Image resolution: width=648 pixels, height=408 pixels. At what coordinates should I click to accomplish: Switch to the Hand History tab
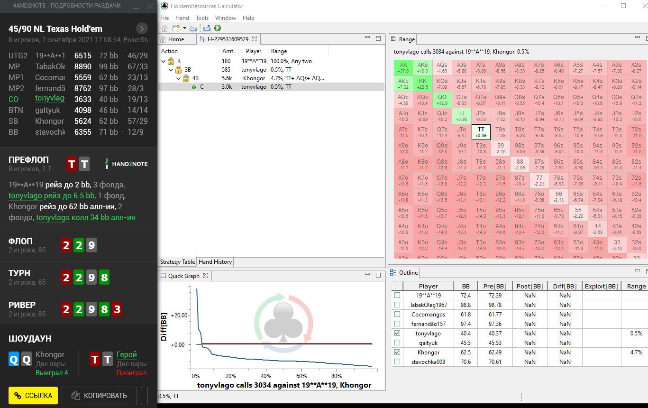[x=215, y=262]
